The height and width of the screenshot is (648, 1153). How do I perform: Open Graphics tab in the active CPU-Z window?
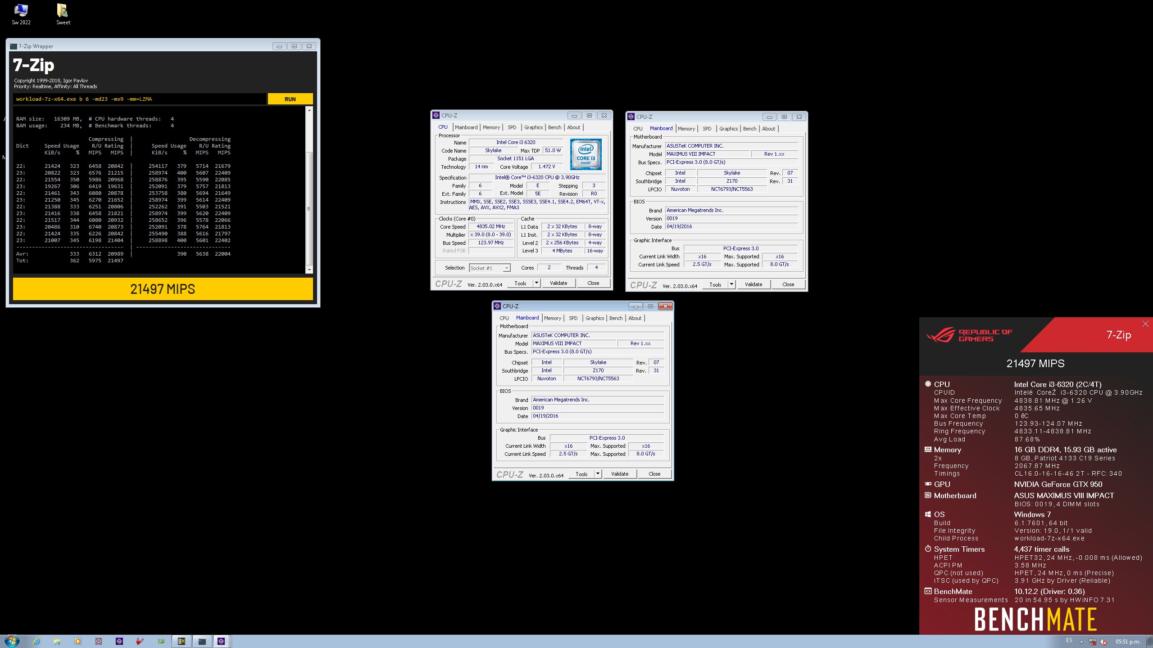pos(595,318)
